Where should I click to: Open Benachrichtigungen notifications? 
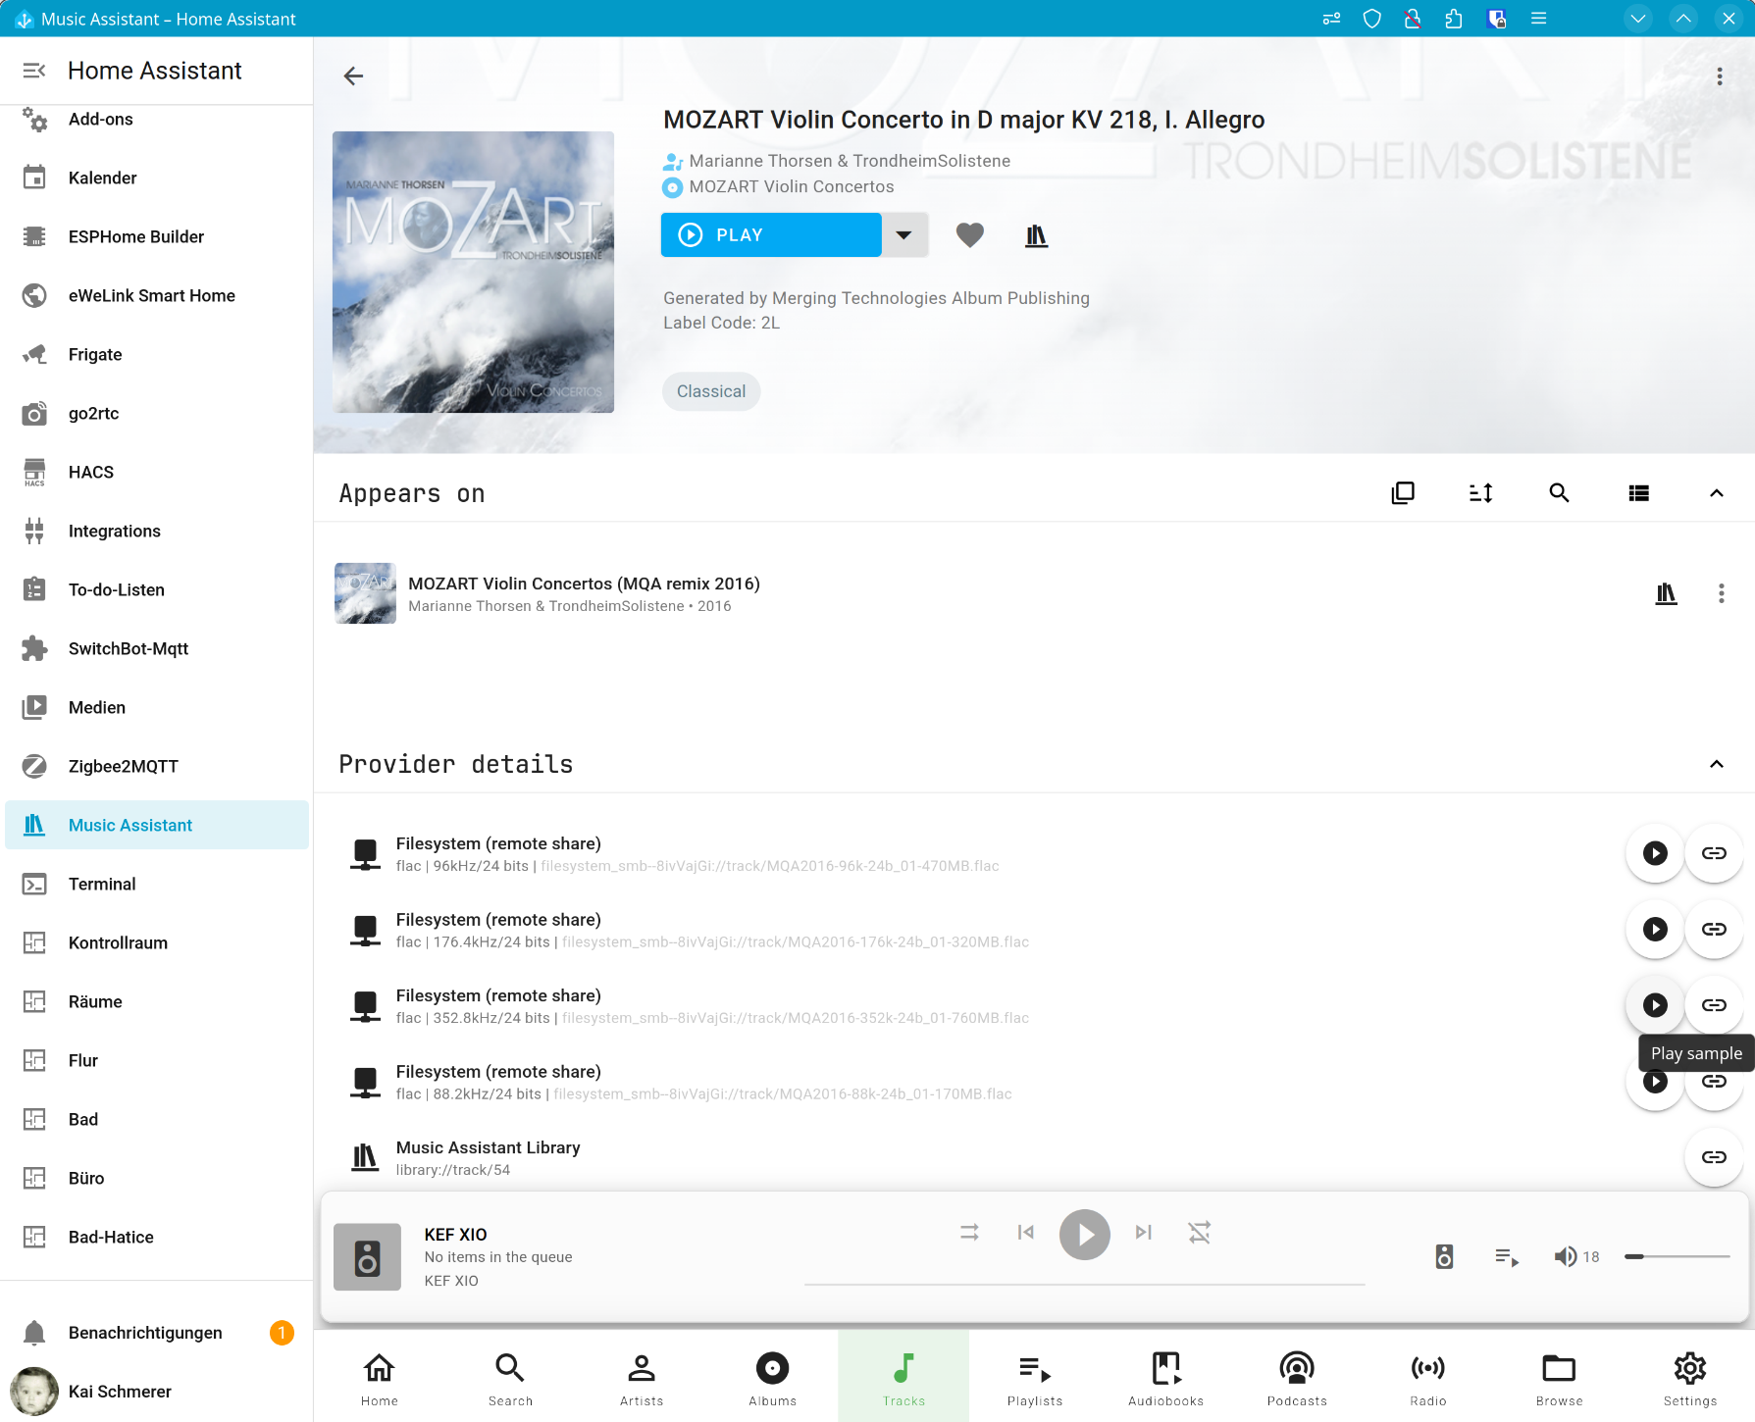tap(157, 1333)
